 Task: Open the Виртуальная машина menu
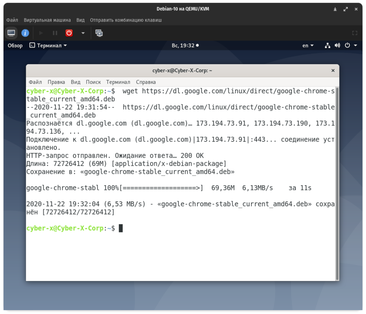pyautogui.click(x=47, y=20)
